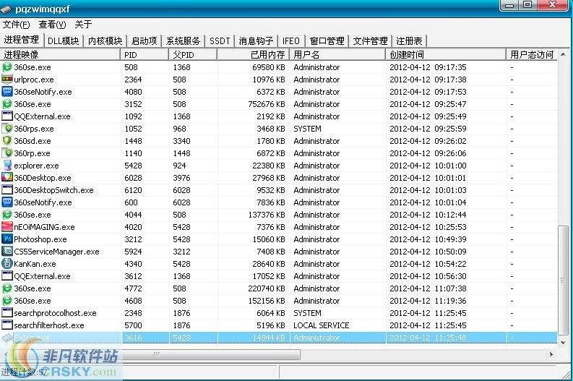Click icon of 360seNotify.exe with PID 4080
Image resolution: width=573 pixels, height=381 pixels.
point(7,91)
